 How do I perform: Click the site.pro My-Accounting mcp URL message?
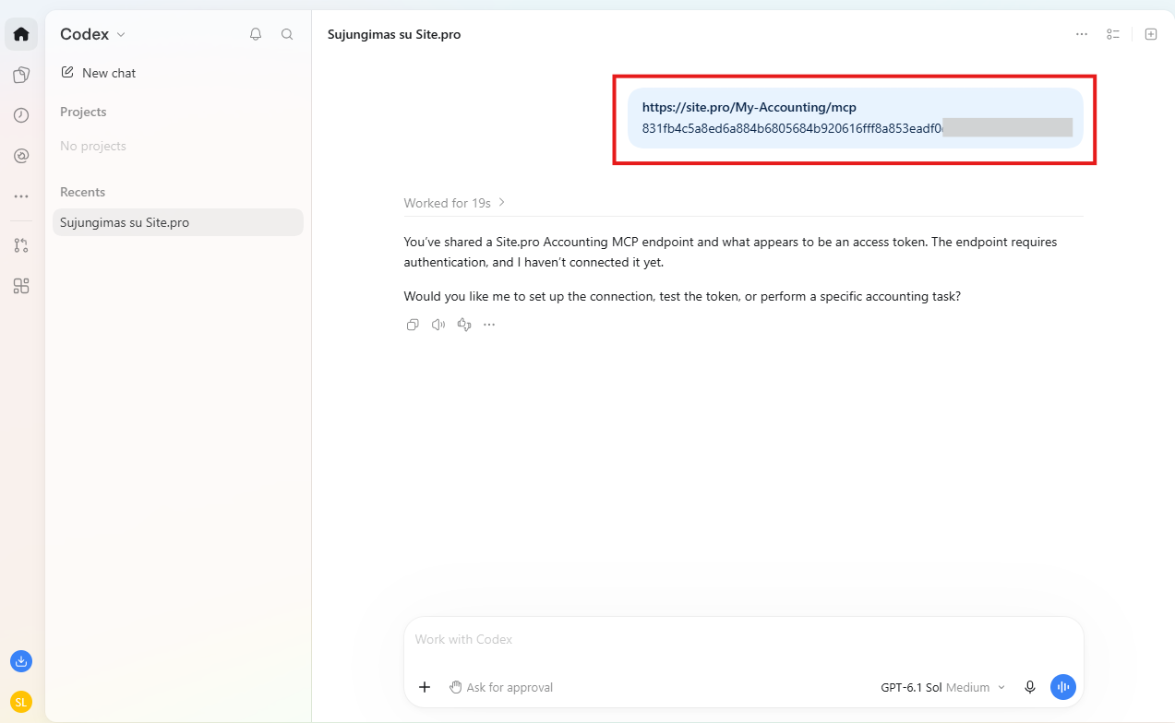(x=749, y=107)
